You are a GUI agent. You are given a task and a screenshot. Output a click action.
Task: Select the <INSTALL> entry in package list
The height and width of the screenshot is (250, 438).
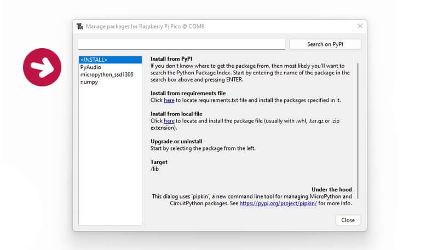pos(111,60)
